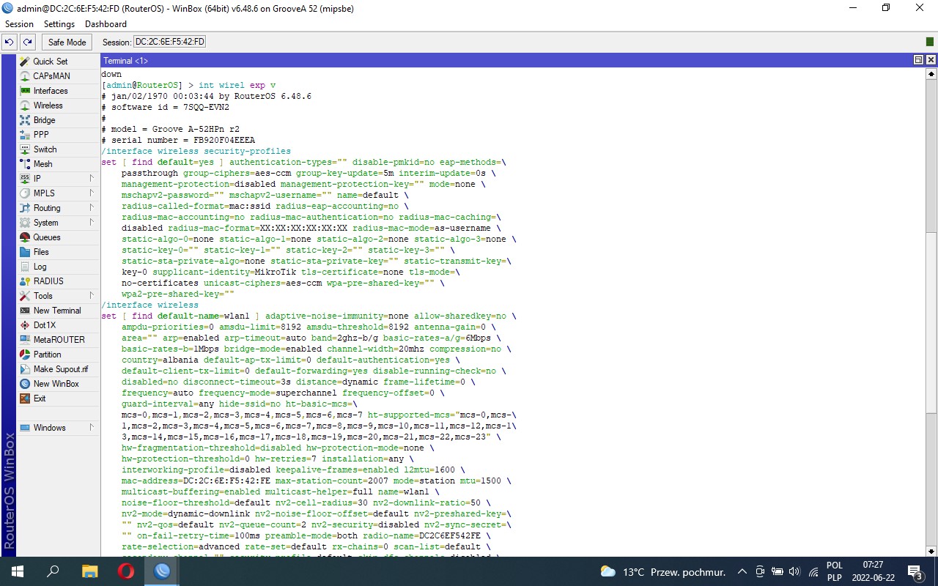Click the '# model = Groove A-52HPn r2' line
The width and height of the screenshot is (938, 586).
coord(171,129)
